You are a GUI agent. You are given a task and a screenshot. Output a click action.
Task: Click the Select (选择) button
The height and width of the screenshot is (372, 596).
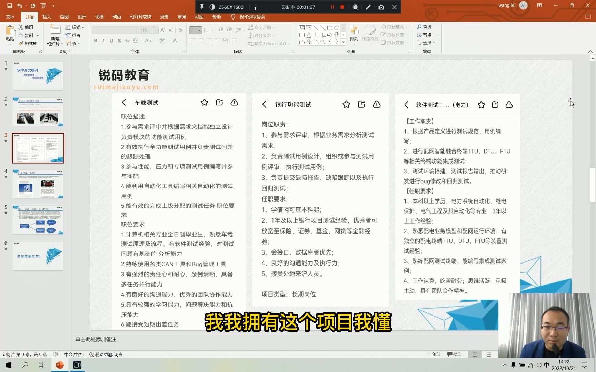426,43
